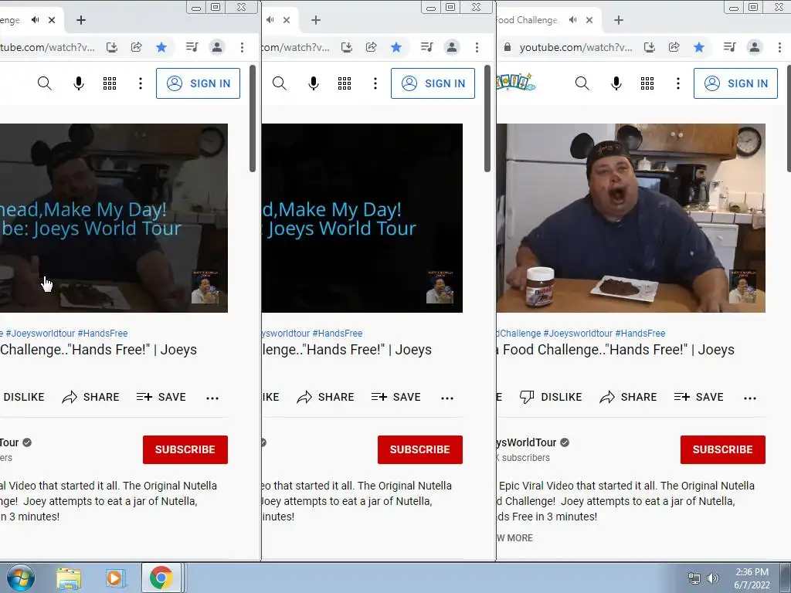791x593 pixels.
Task: Open YouTube settings dots in right window
Action: 678,83
